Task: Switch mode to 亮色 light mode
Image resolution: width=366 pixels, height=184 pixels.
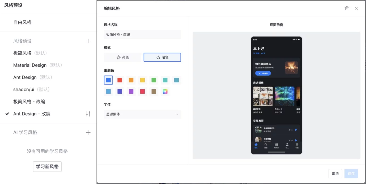Action: pos(123,57)
